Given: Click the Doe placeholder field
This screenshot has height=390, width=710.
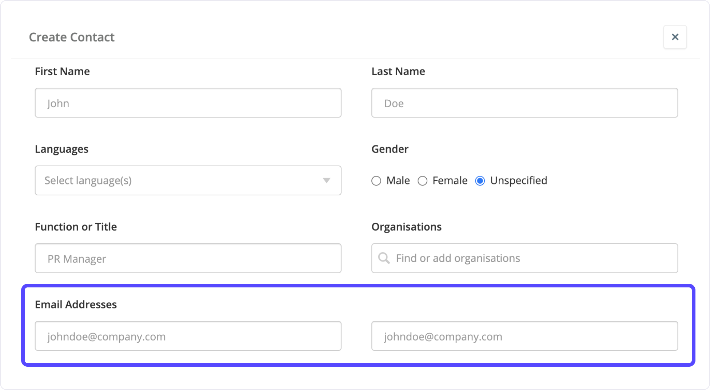Looking at the screenshot, I should (524, 103).
